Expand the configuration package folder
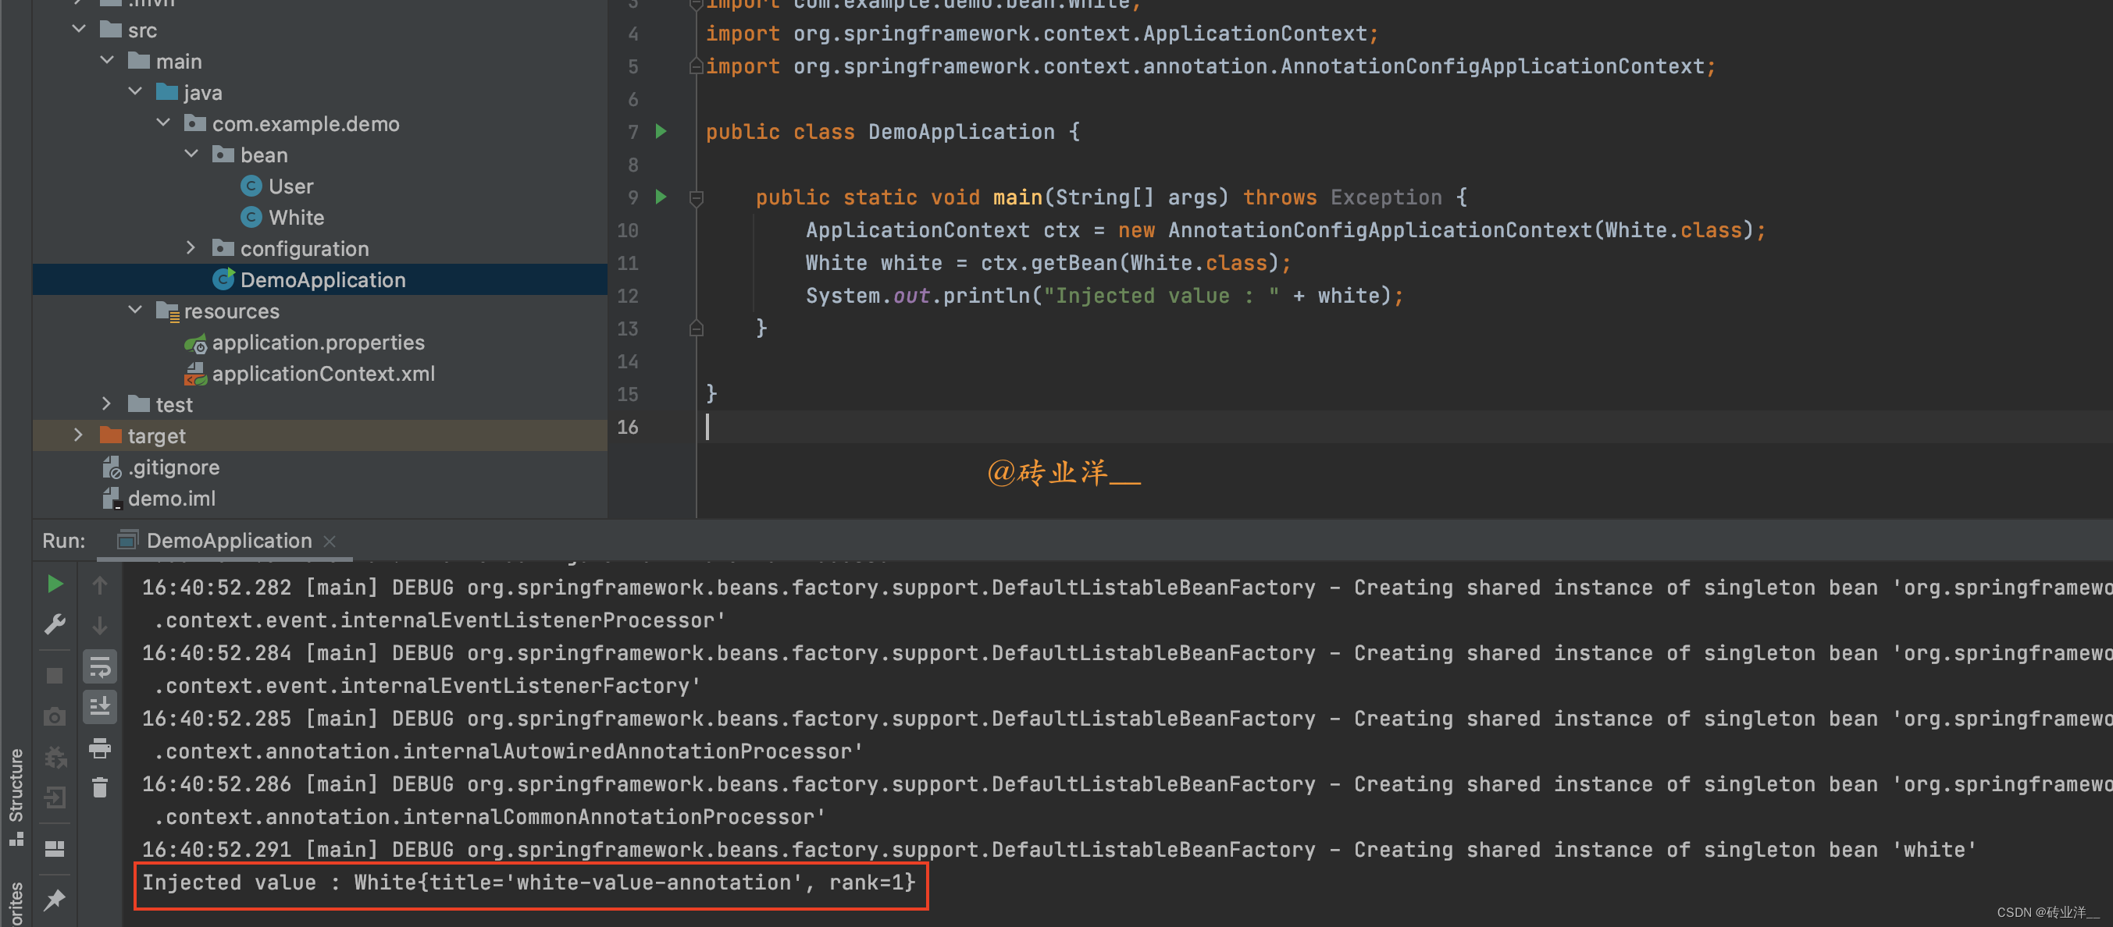This screenshot has width=2113, height=927. point(191,247)
